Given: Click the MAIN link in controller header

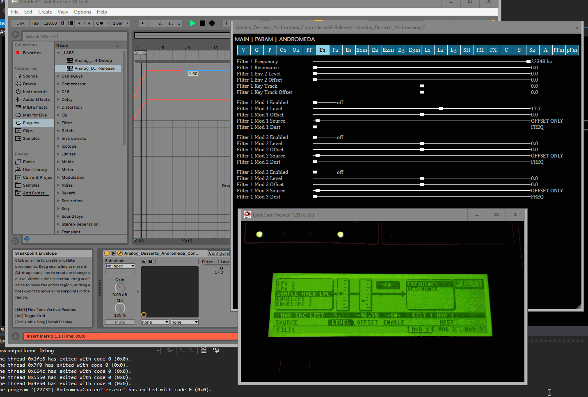Looking at the screenshot, I should point(242,39).
